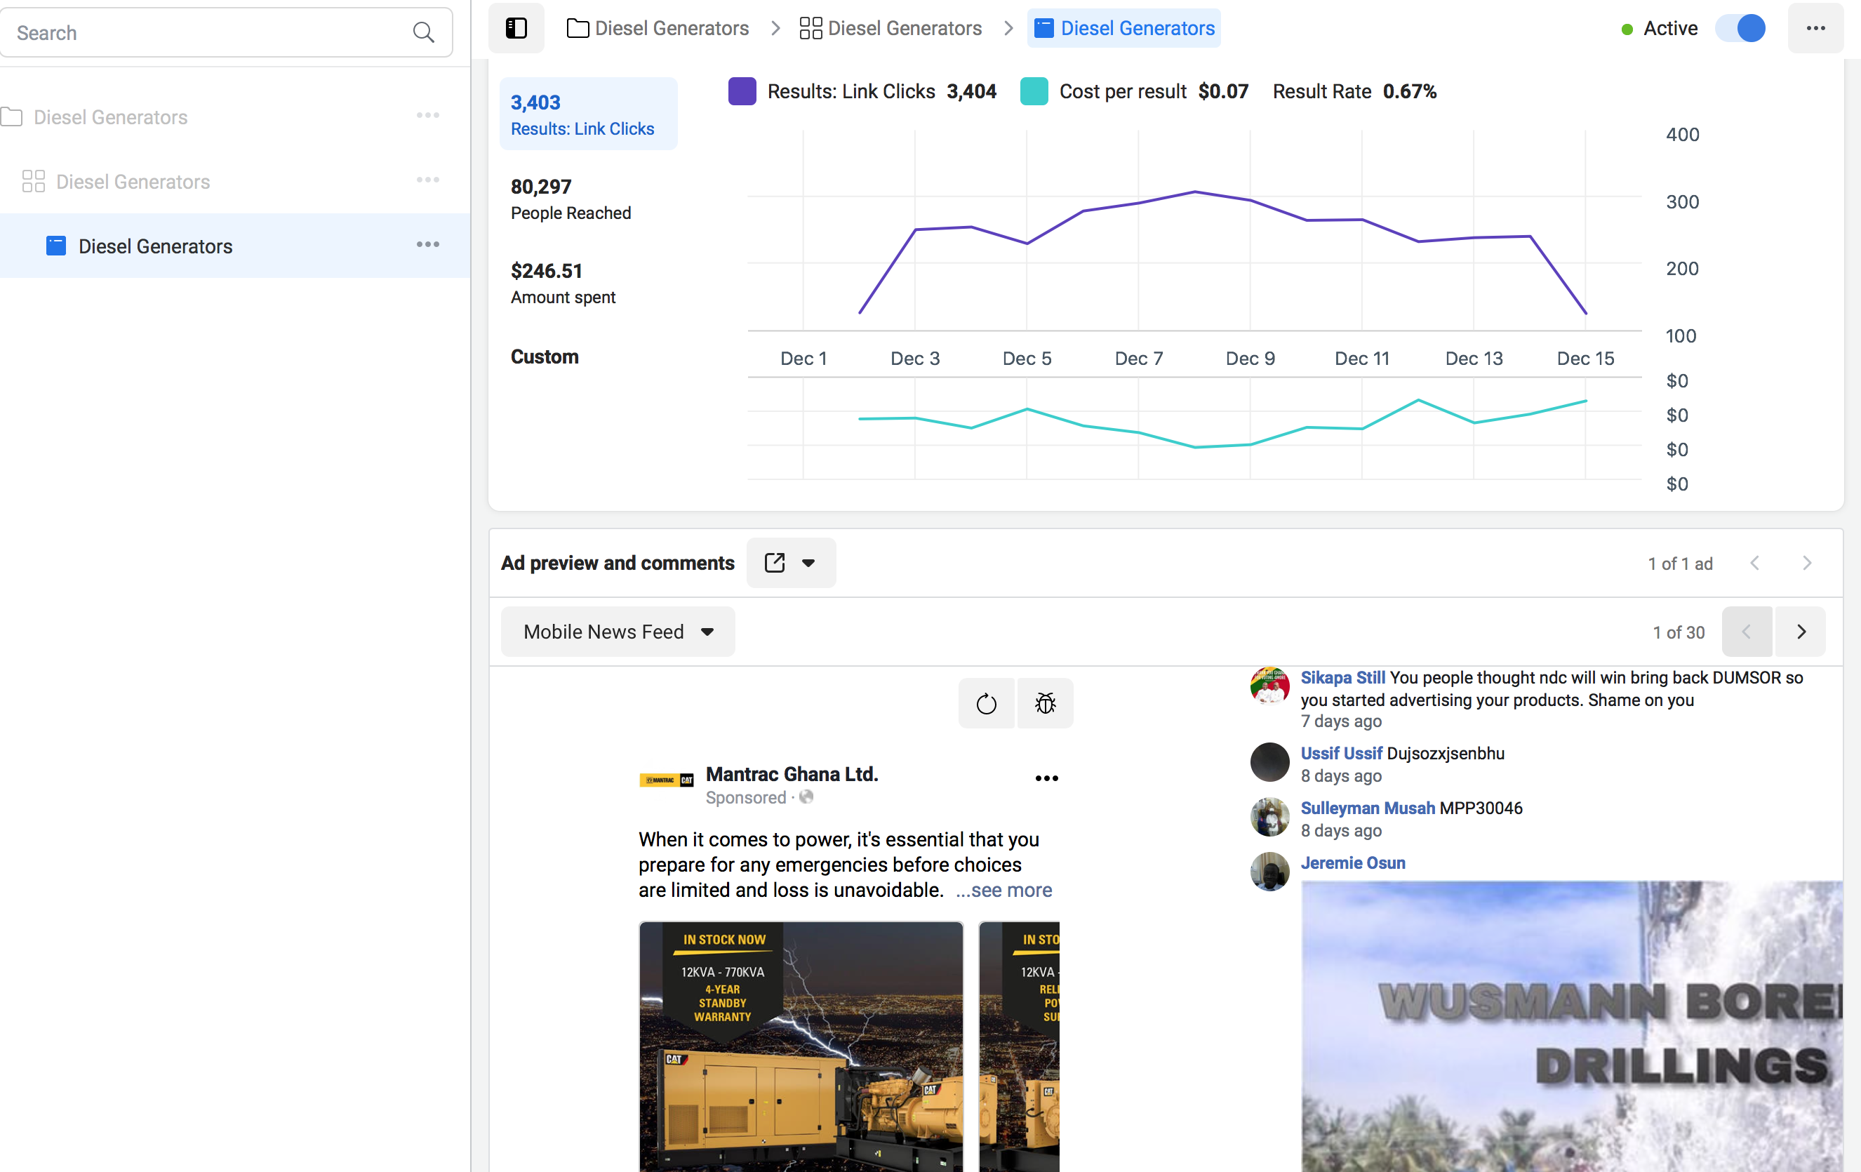The image size is (1861, 1172).
Task: Click second partially visible carousel card
Action: click(x=1019, y=1046)
